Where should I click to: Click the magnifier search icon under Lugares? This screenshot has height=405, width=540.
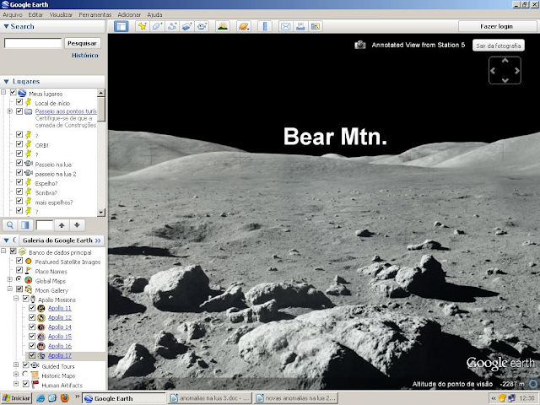(10, 225)
